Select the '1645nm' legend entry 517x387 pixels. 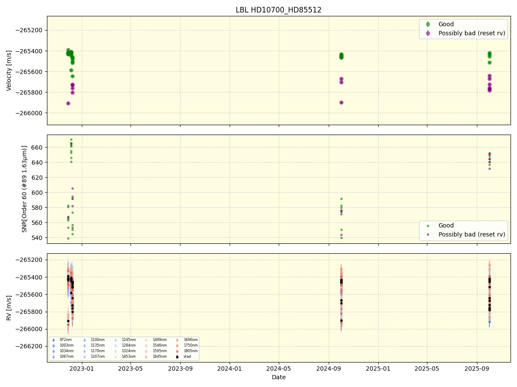(159, 356)
